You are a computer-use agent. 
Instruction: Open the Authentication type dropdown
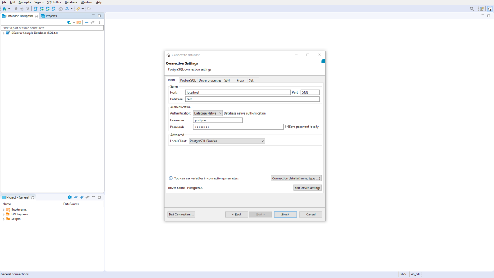click(208, 113)
